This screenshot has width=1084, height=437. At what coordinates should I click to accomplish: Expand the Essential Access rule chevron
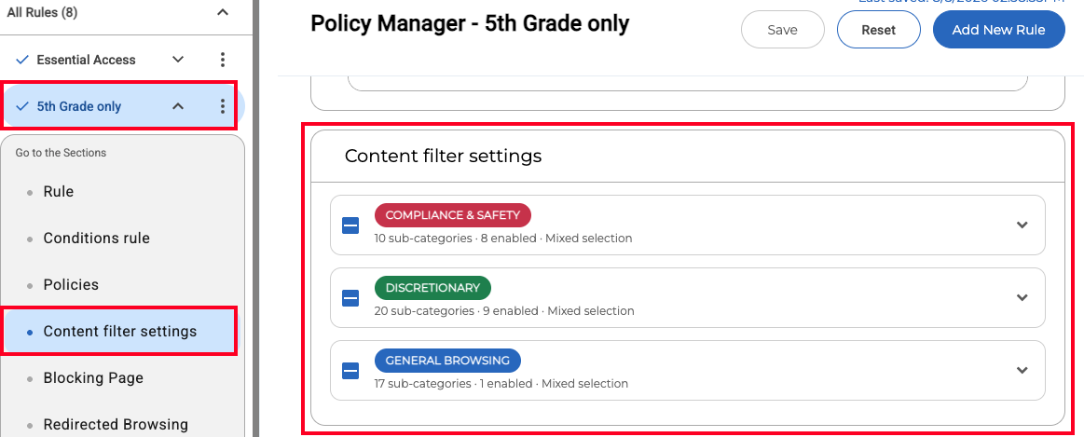(178, 60)
